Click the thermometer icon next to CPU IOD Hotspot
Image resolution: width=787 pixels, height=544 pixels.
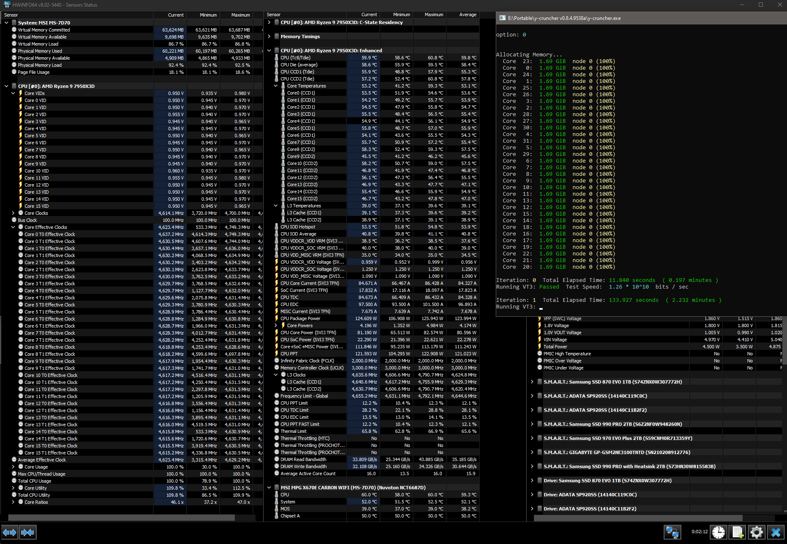pyautogui.click(x=277, y=227)
